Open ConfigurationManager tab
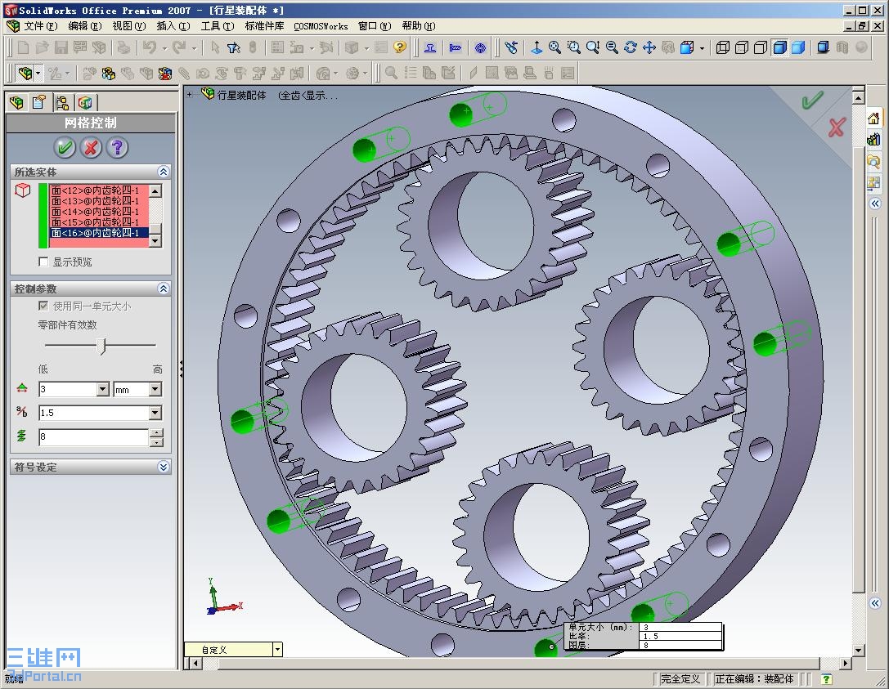Screen dimensions: 889x689 [62, 102]
